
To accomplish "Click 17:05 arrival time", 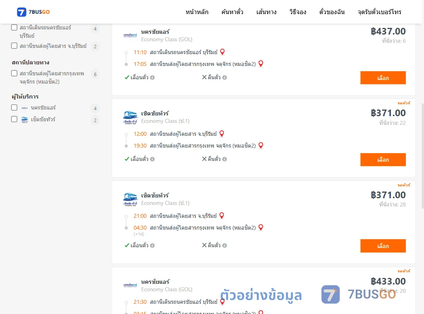I will [140, 64].
